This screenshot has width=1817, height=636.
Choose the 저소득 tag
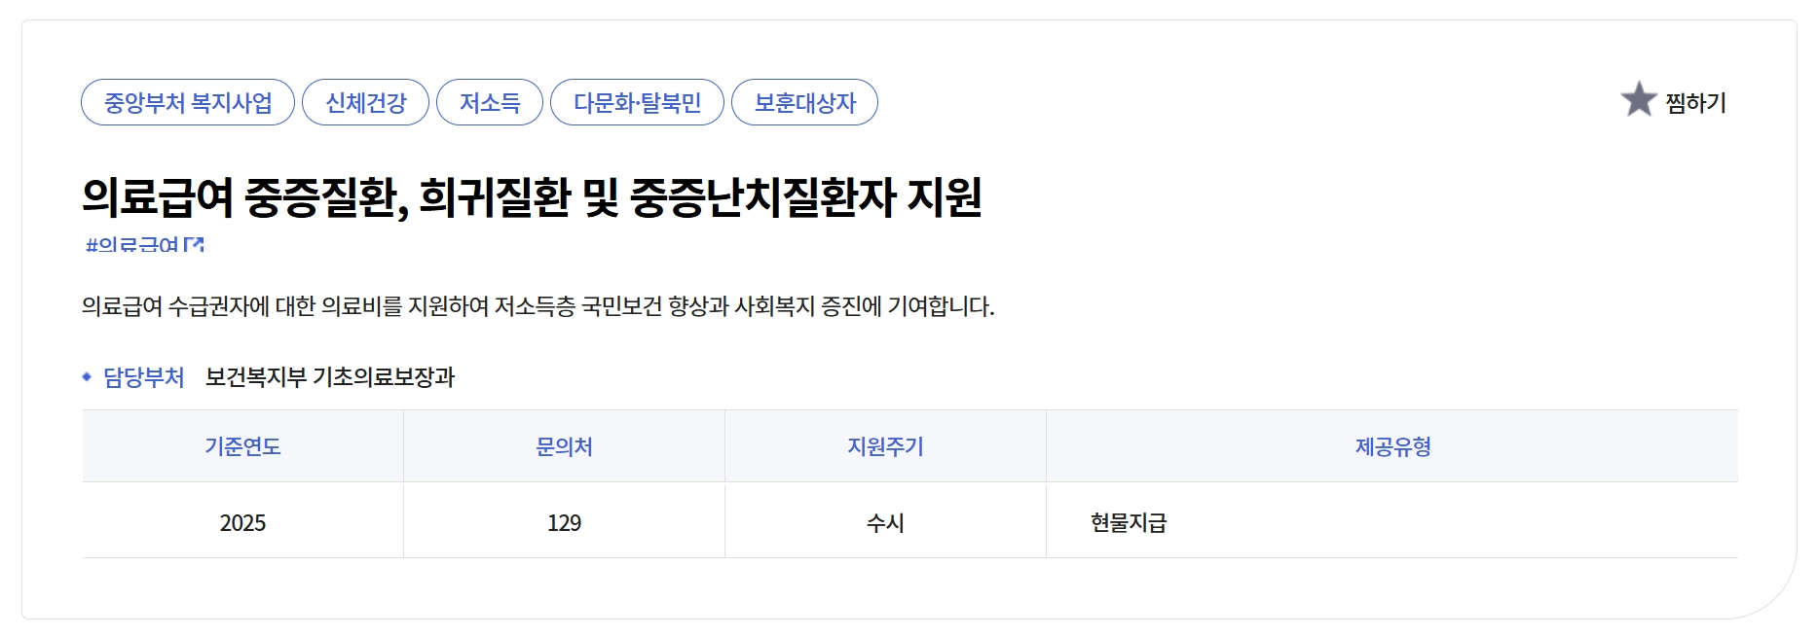point(490,101)
